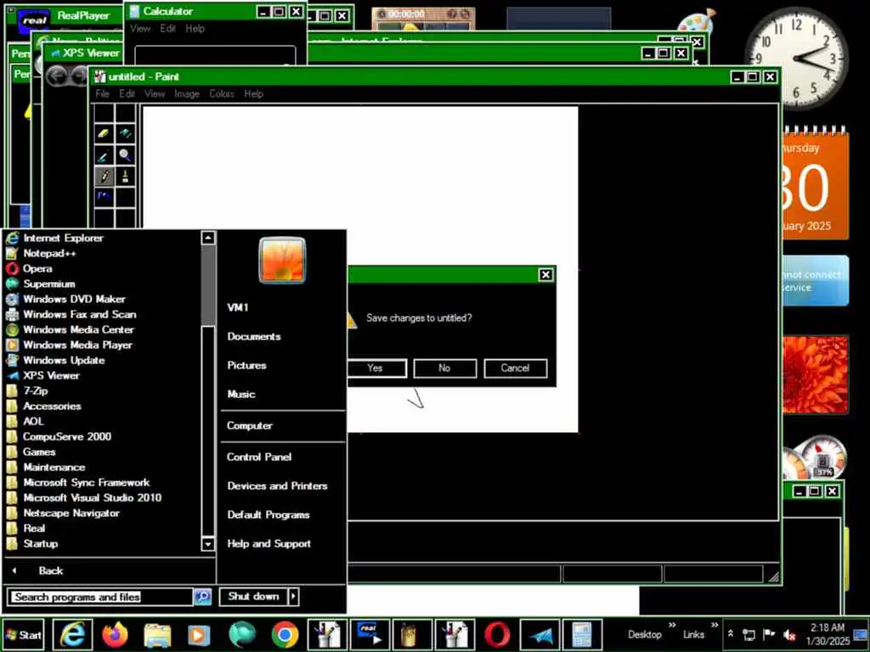Viewport: 870px width, 652px height.
Task: Select the Eraser tool in Paint
Action: [x=104, y=133]
